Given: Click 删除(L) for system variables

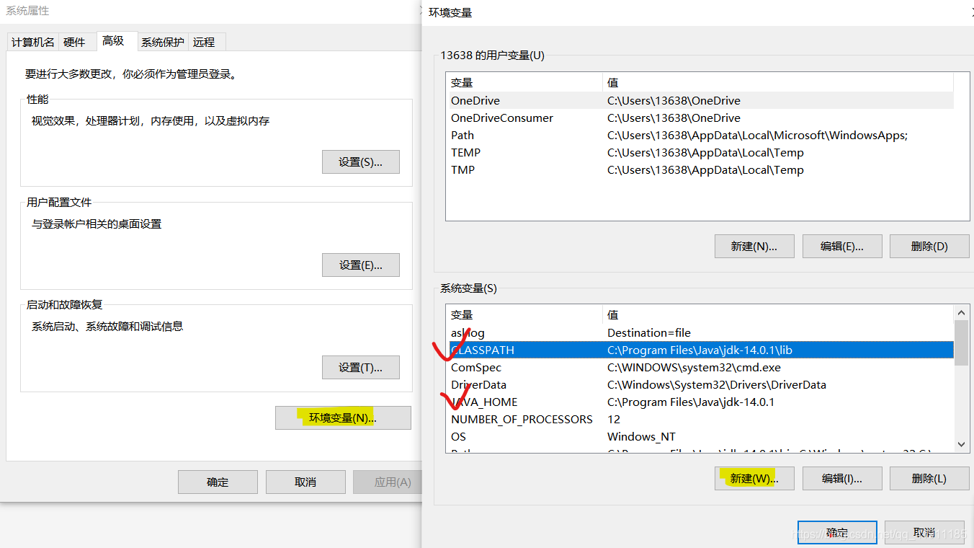Looking at the screenshot, I should tap(929, 478).
